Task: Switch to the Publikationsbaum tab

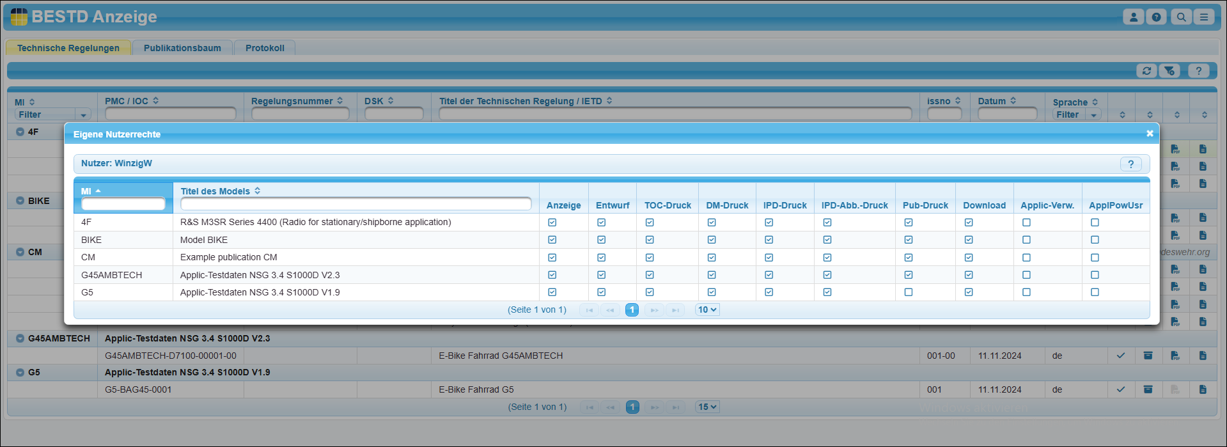Action: [182, 48]
